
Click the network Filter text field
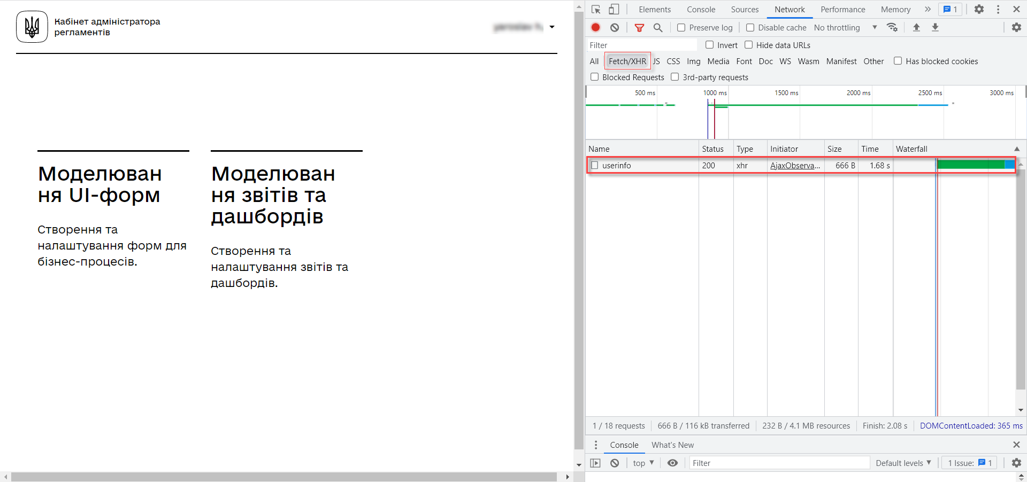[x=642, y=45]
